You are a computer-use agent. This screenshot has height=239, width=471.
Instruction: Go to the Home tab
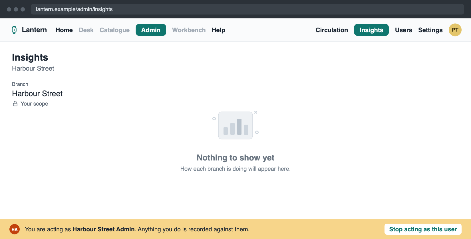pos(64,30)
